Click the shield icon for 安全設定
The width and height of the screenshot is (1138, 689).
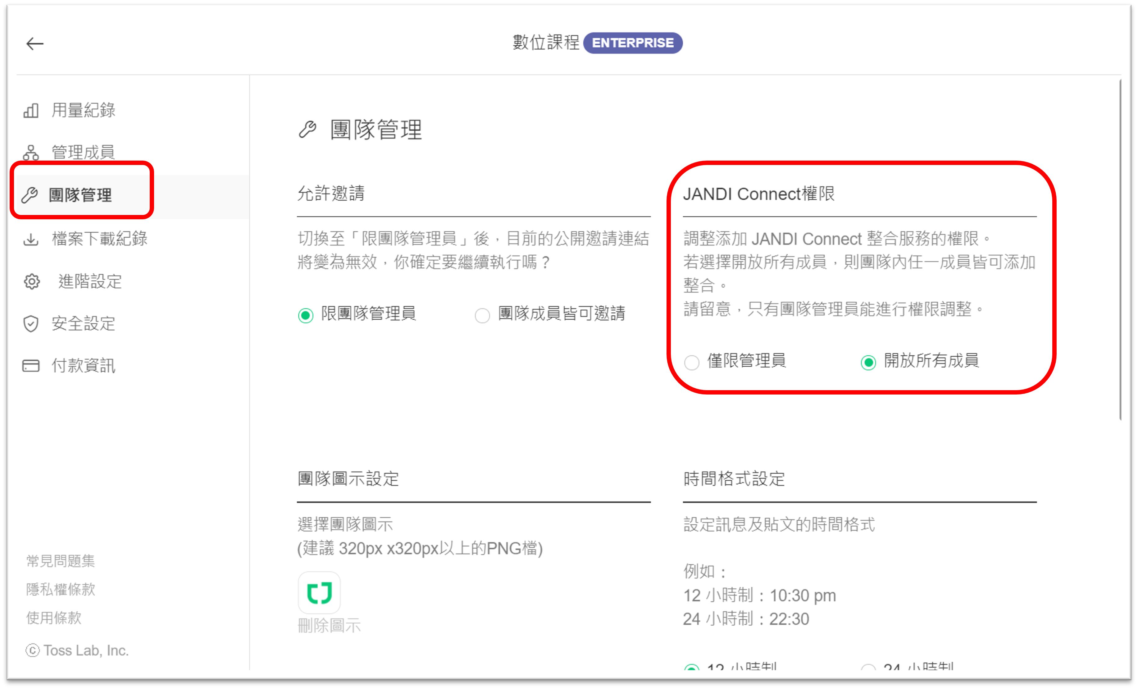click(31, 324)
